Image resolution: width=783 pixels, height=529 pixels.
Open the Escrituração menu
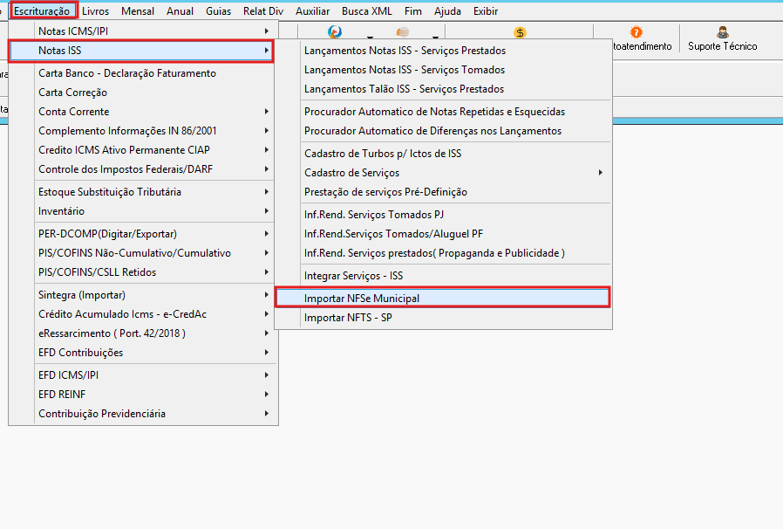click(x=42, y=11)
